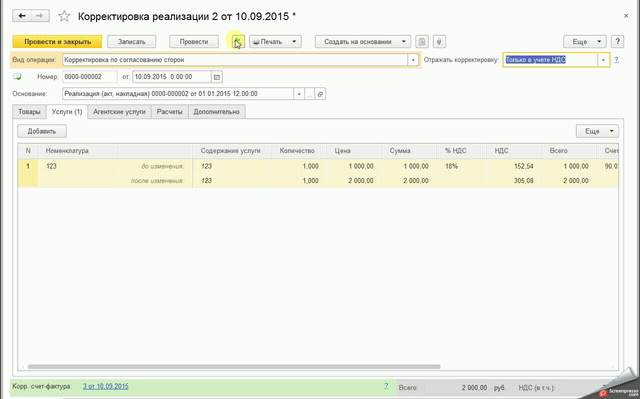Open attached files via the paperclip icon
The height and width of the screenshot is (399, 640).
coord(438,41)
